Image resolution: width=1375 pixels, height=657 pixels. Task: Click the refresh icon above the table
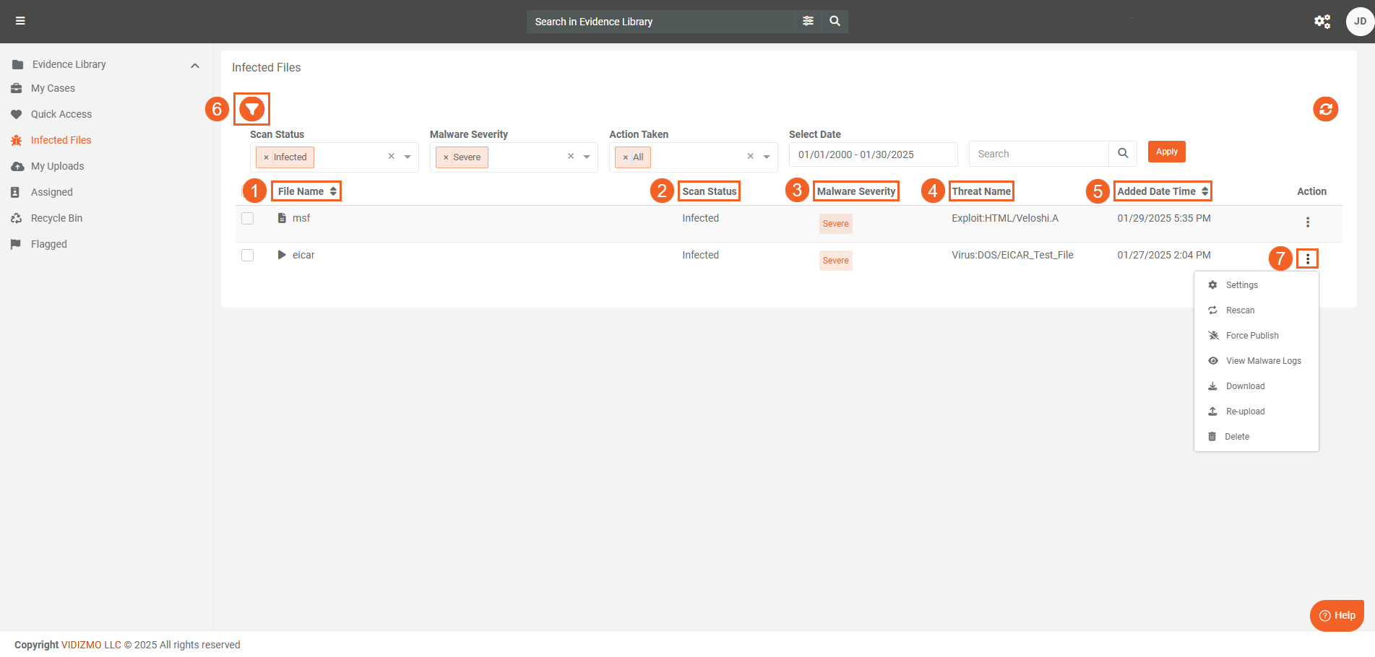pyautogui.click(x=1325, y=109)
